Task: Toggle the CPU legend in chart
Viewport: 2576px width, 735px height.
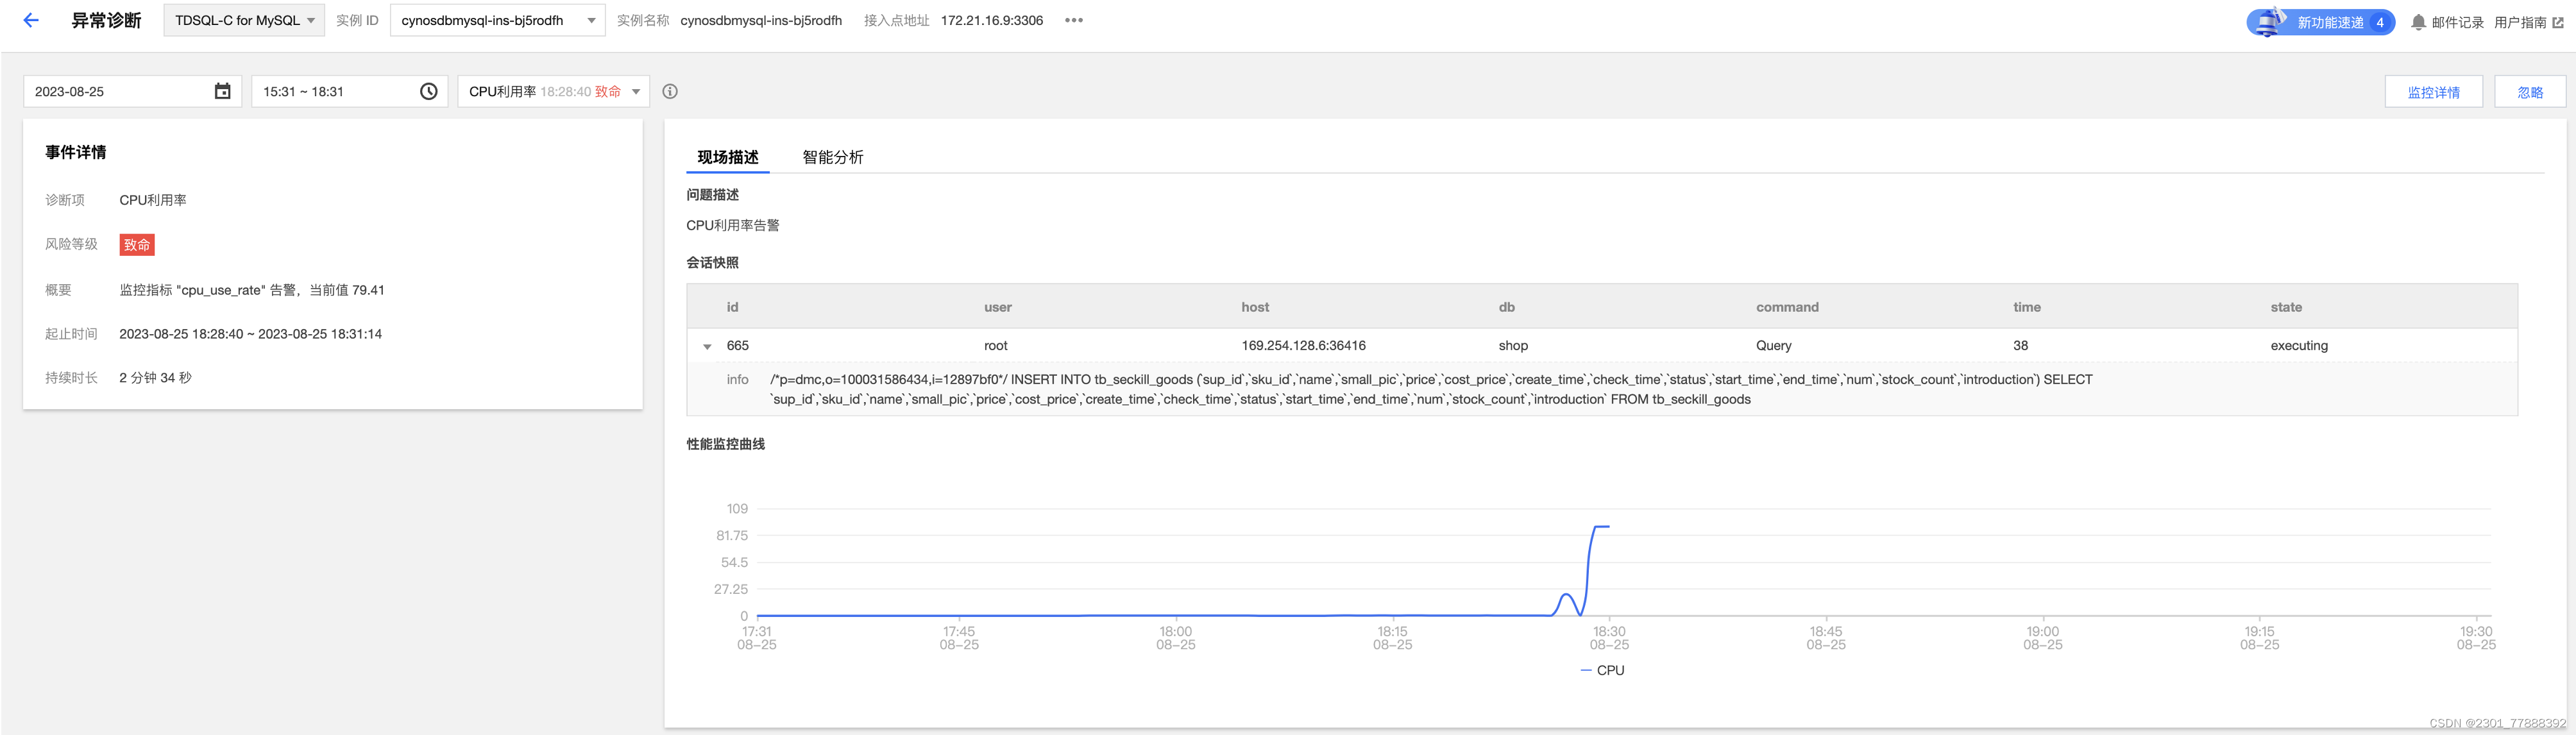Action: coord(1603,670)
